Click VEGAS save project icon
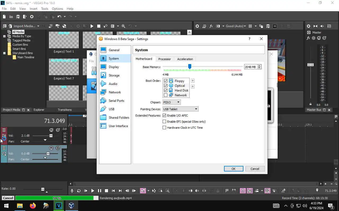Viewport: 339px width, 211px height. coord(18,17)
